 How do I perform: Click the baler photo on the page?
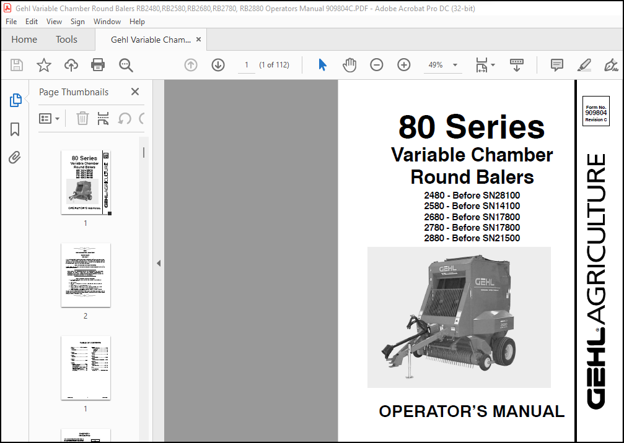459,317
